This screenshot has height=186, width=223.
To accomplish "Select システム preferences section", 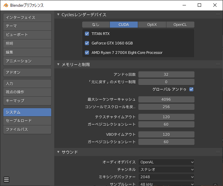I will [x=27, y=112].
